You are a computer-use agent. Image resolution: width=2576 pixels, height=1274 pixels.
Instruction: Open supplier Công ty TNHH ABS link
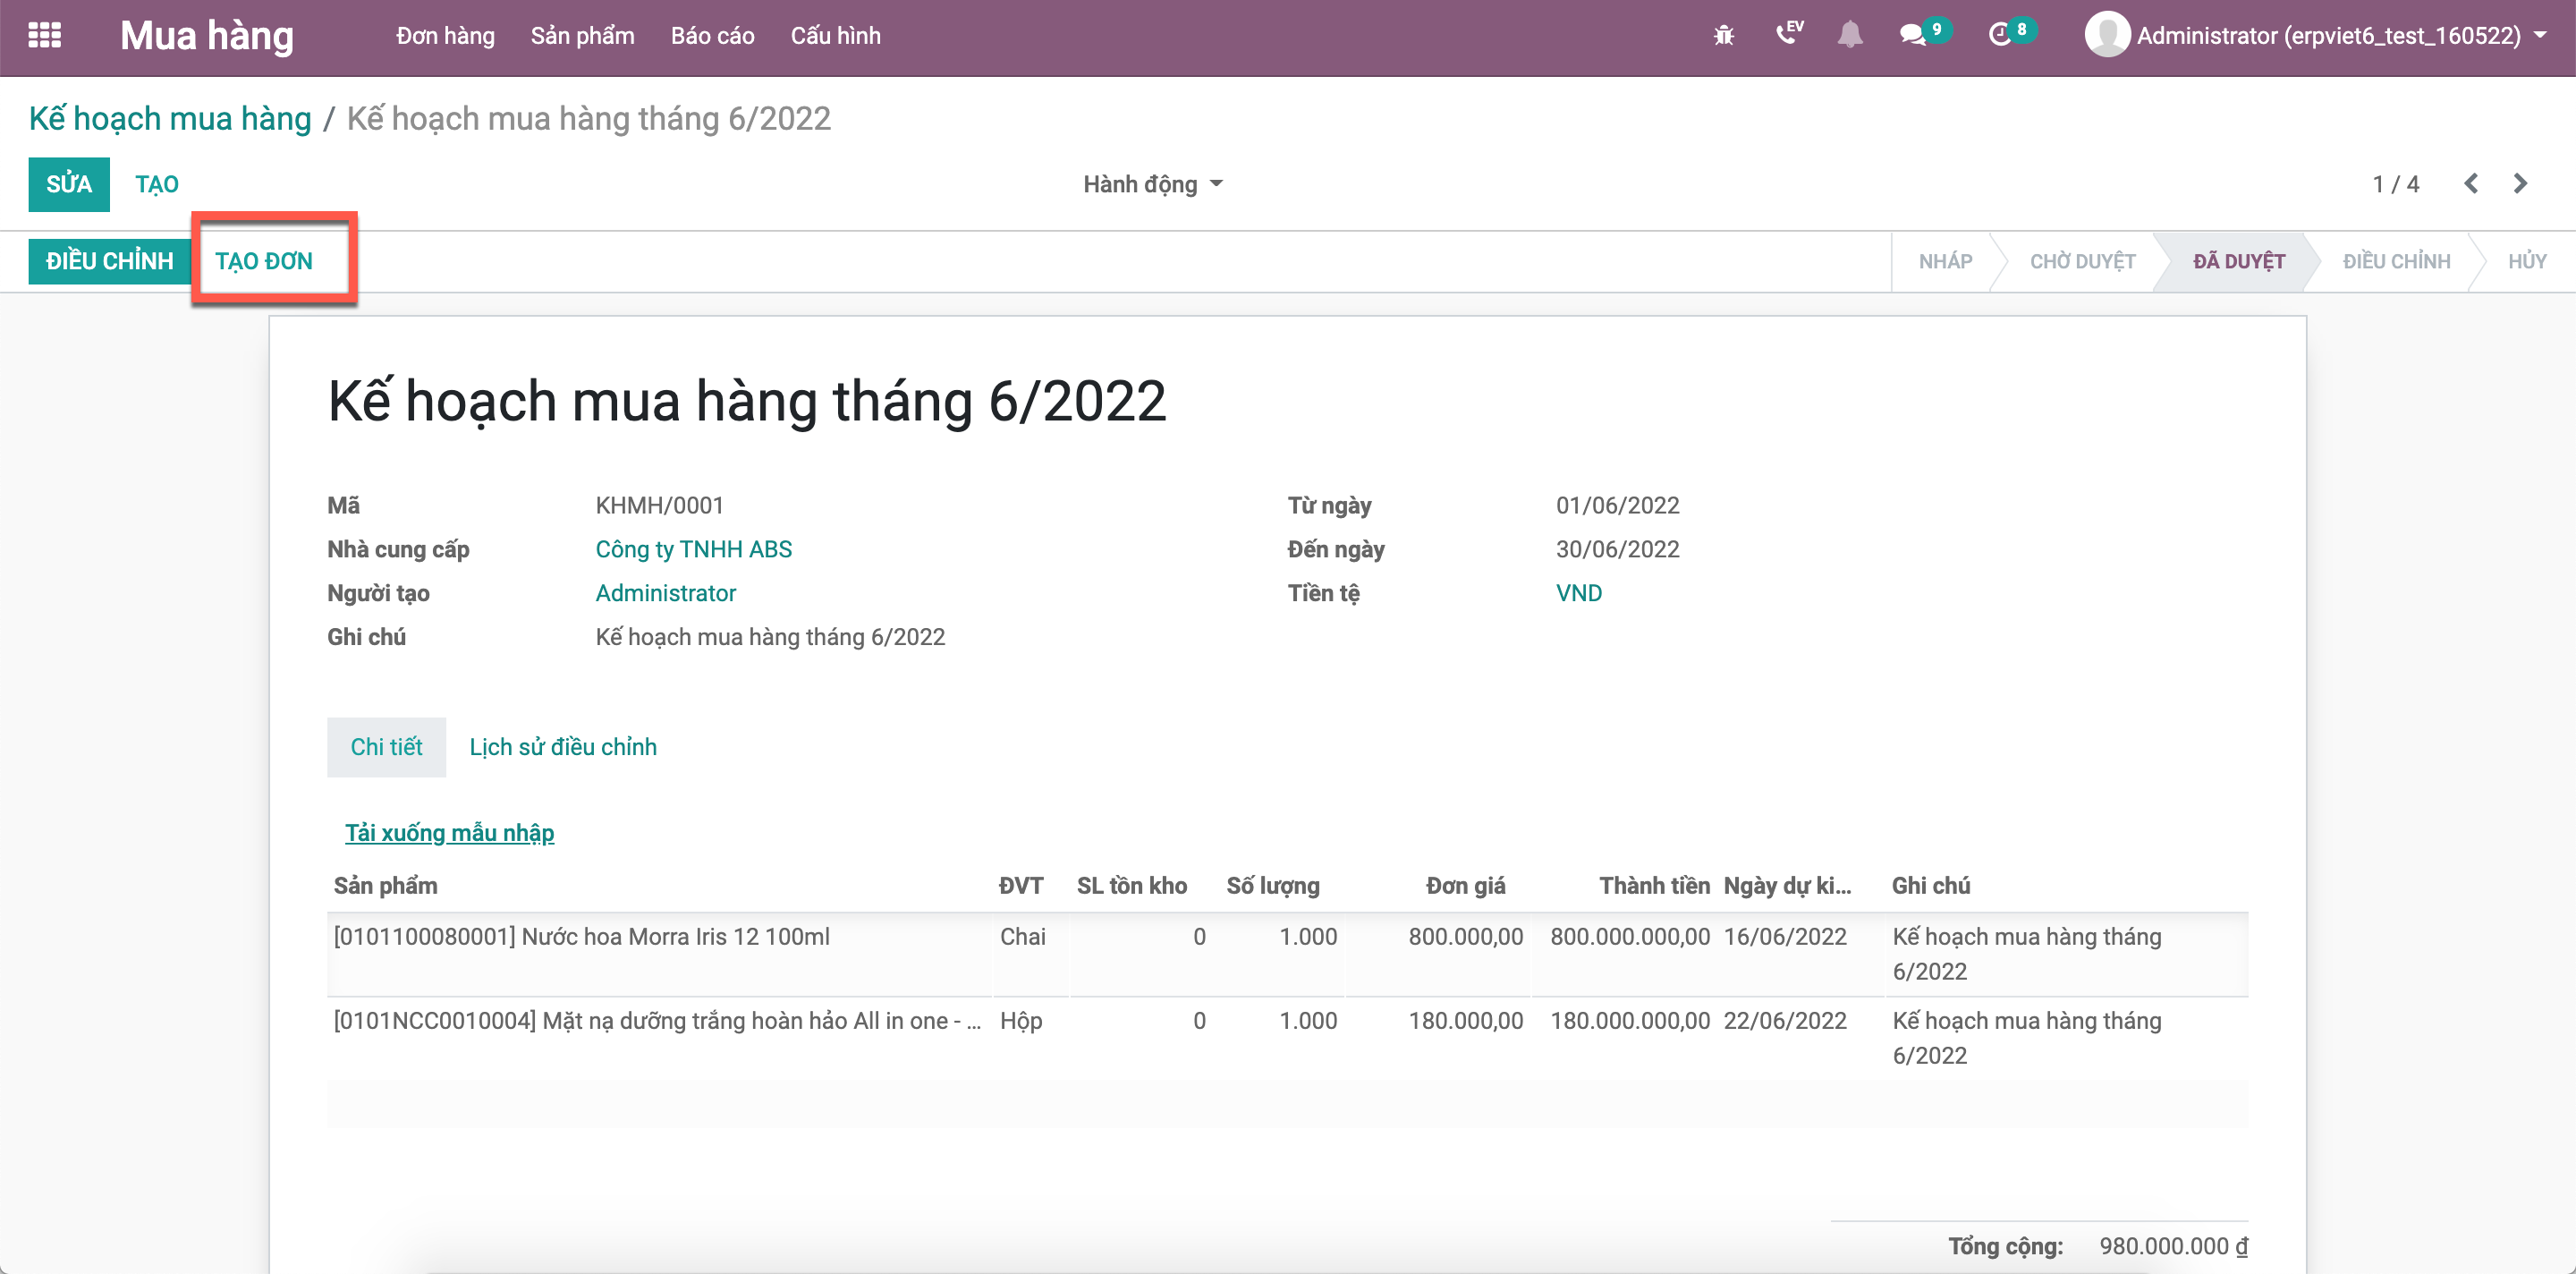coord(693,549)
